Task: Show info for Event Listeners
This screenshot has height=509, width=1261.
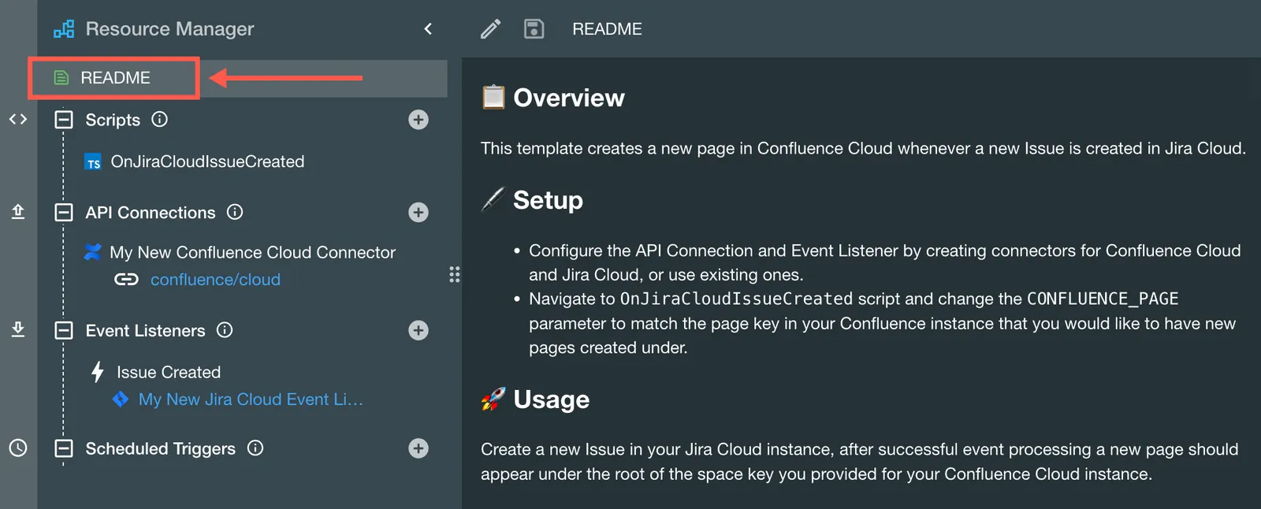Action: [x=225, y=330]
